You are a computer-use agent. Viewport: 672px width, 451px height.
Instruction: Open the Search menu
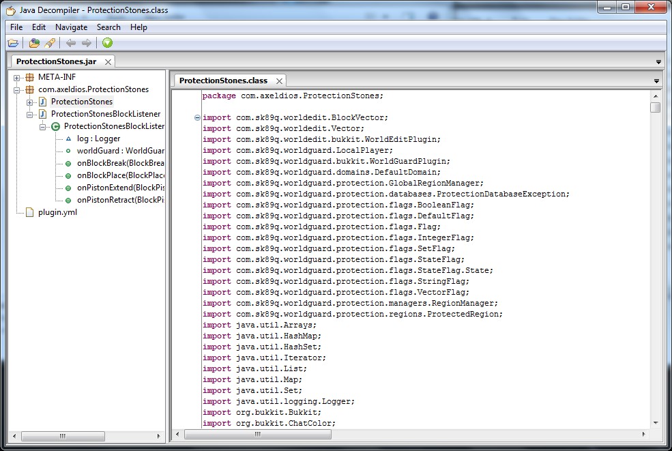point(108,27)
